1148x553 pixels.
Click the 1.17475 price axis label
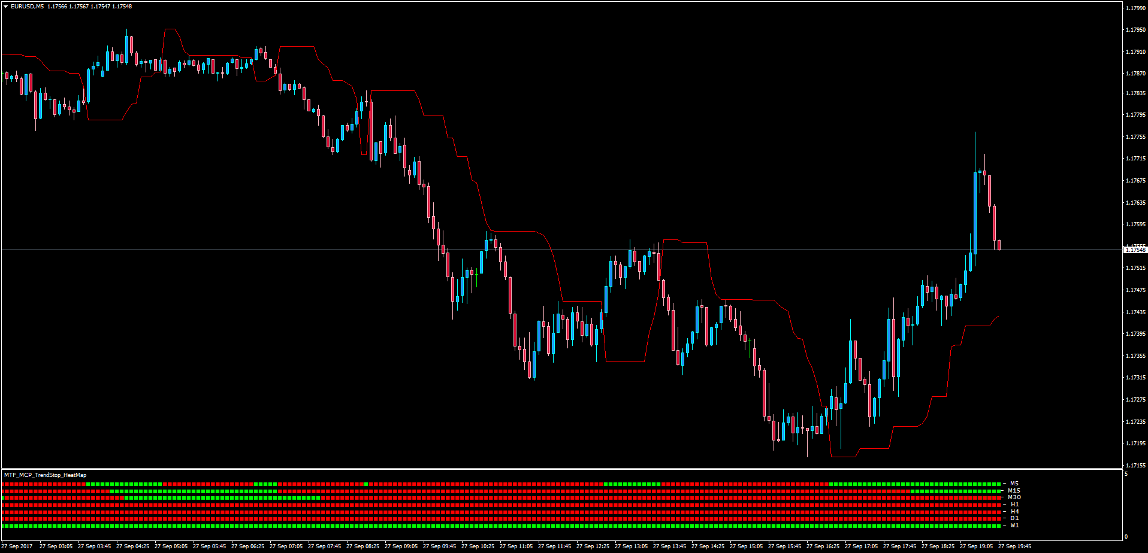[x=1135, y=290]
